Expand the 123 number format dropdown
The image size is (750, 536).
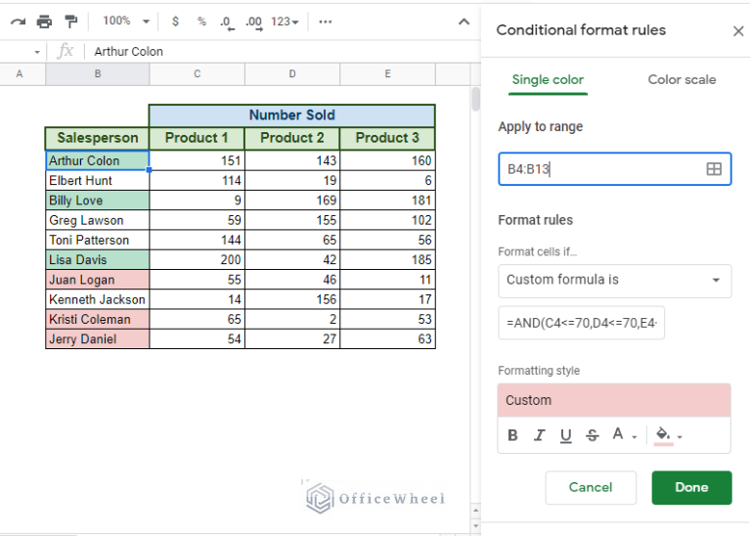[286, 21]
